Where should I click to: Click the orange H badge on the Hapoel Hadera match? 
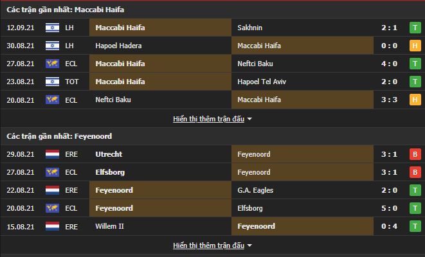coord(415,46)
